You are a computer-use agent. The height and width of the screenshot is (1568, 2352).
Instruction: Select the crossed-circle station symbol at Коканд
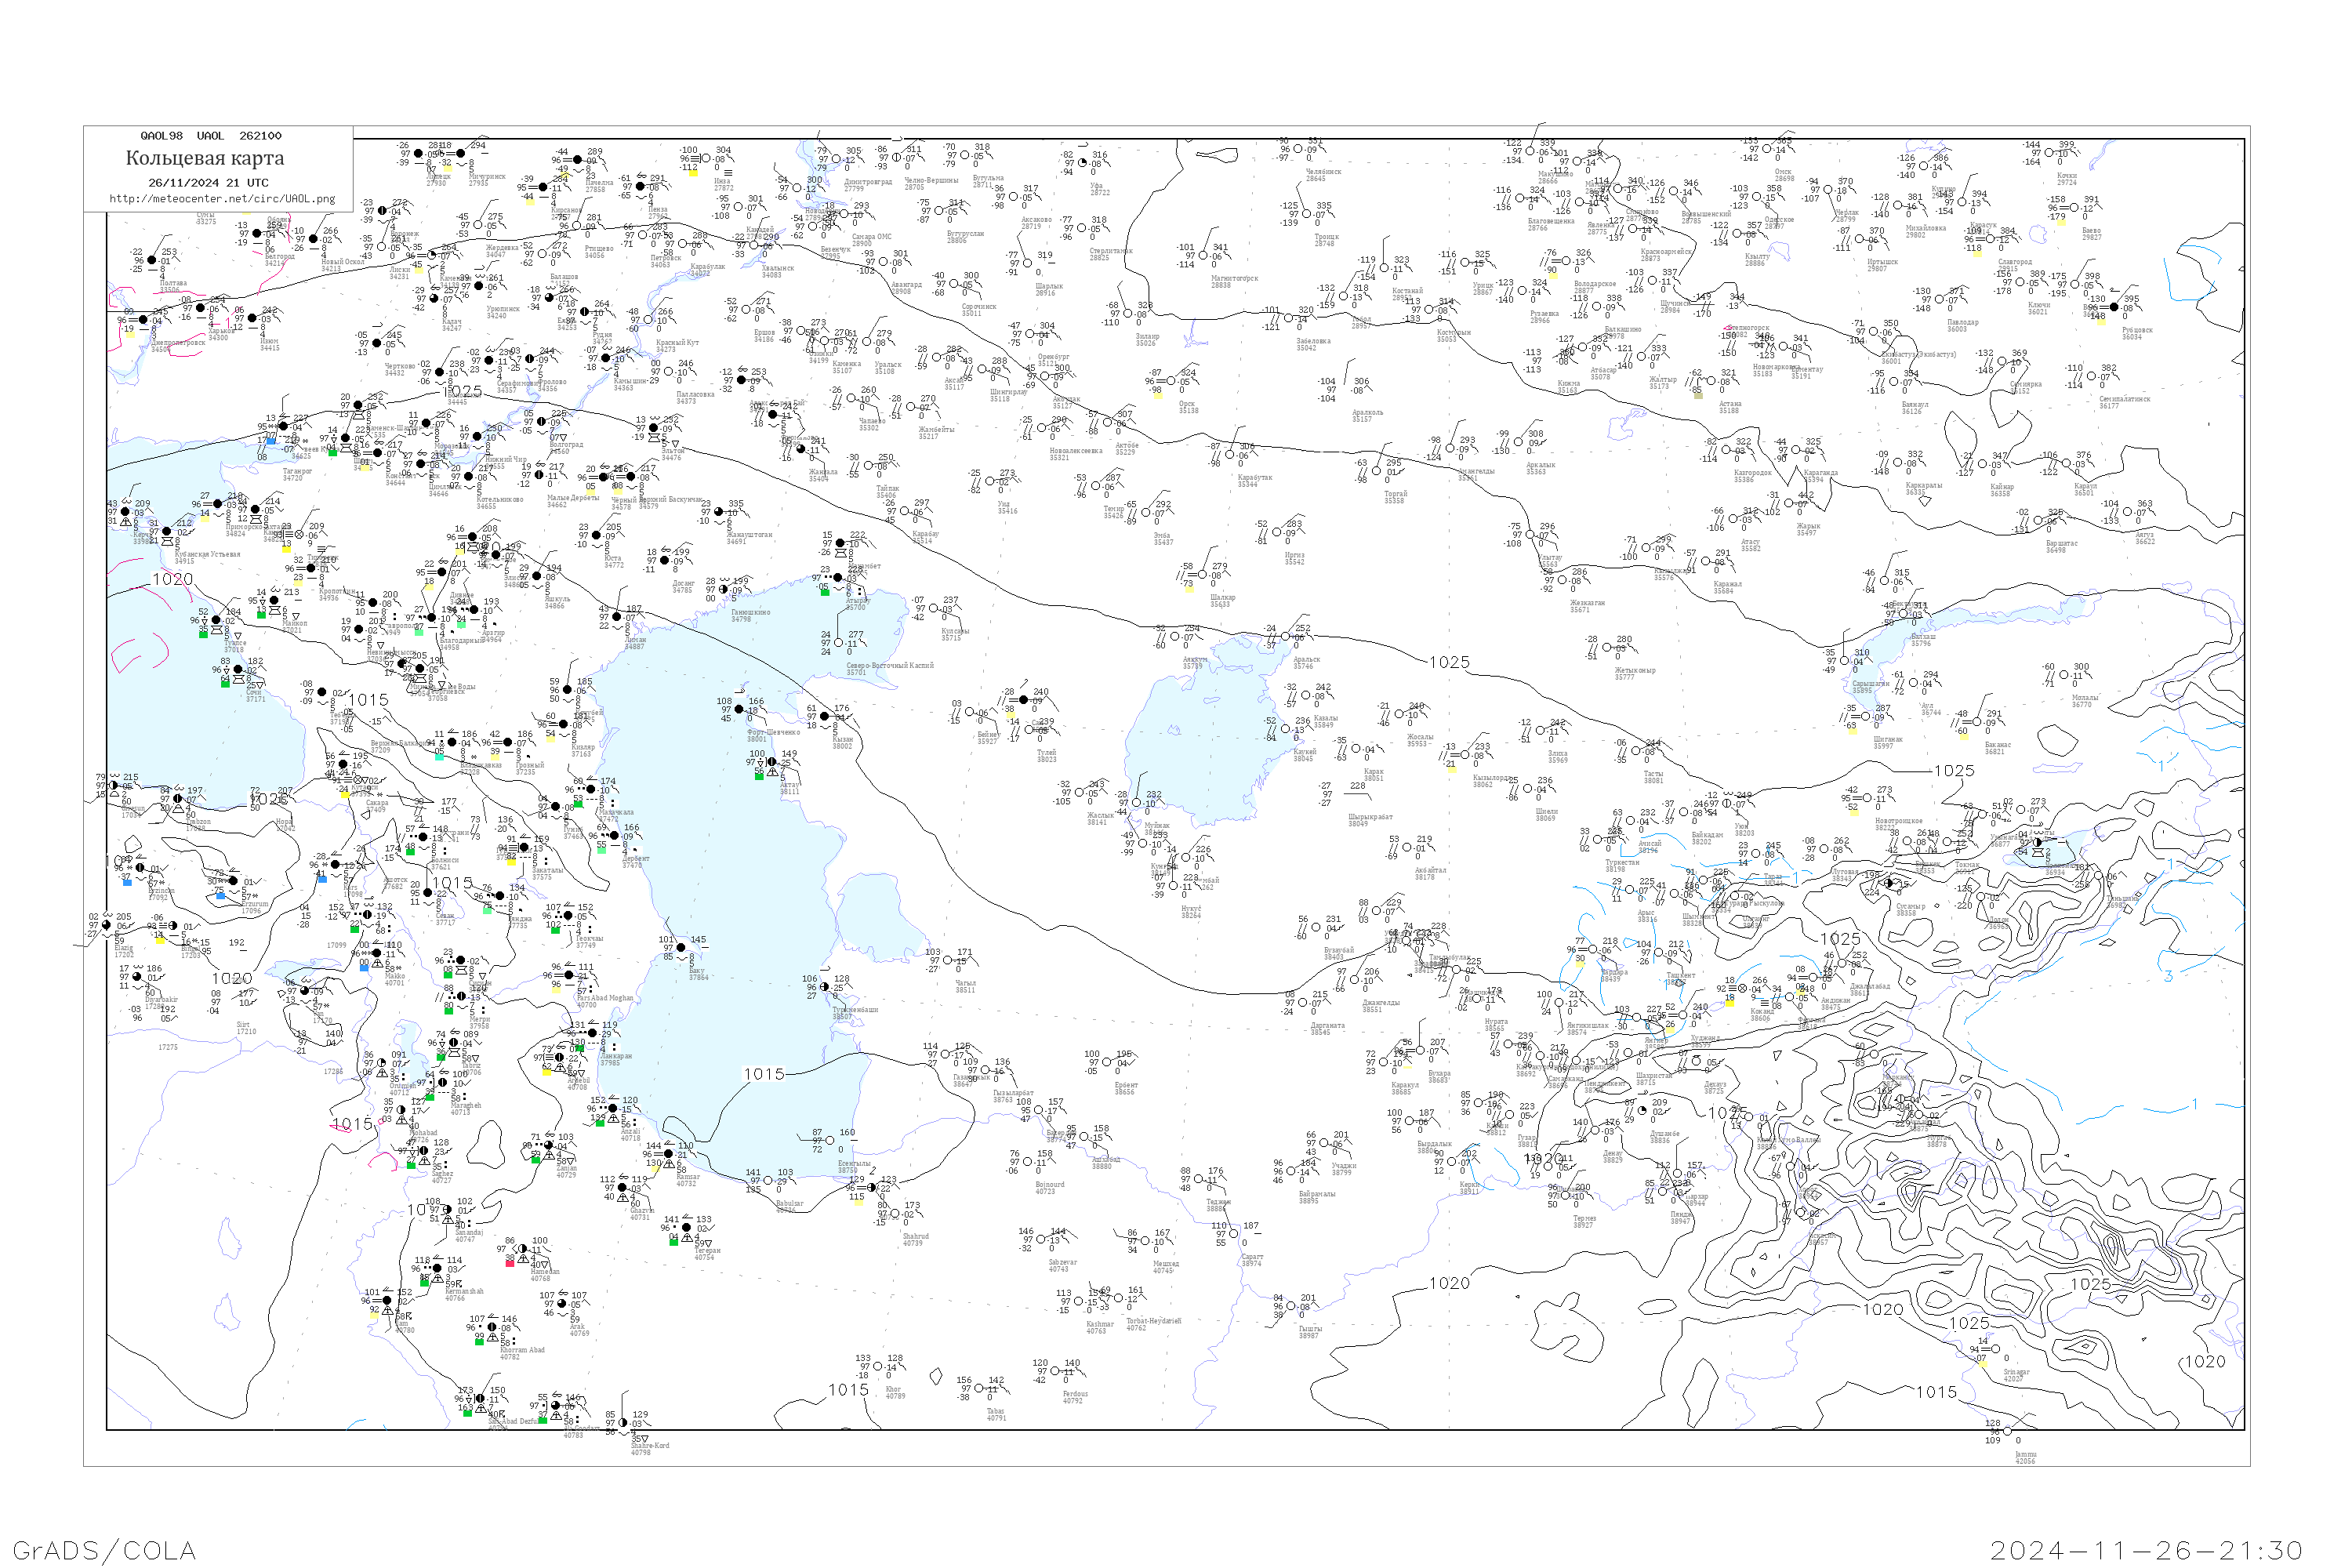click(1742, 988)
